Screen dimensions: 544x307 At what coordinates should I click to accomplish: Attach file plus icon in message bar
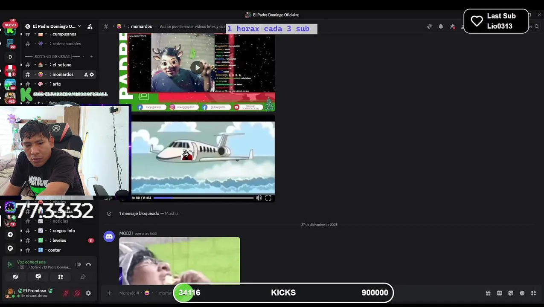(x=109, y=293)
